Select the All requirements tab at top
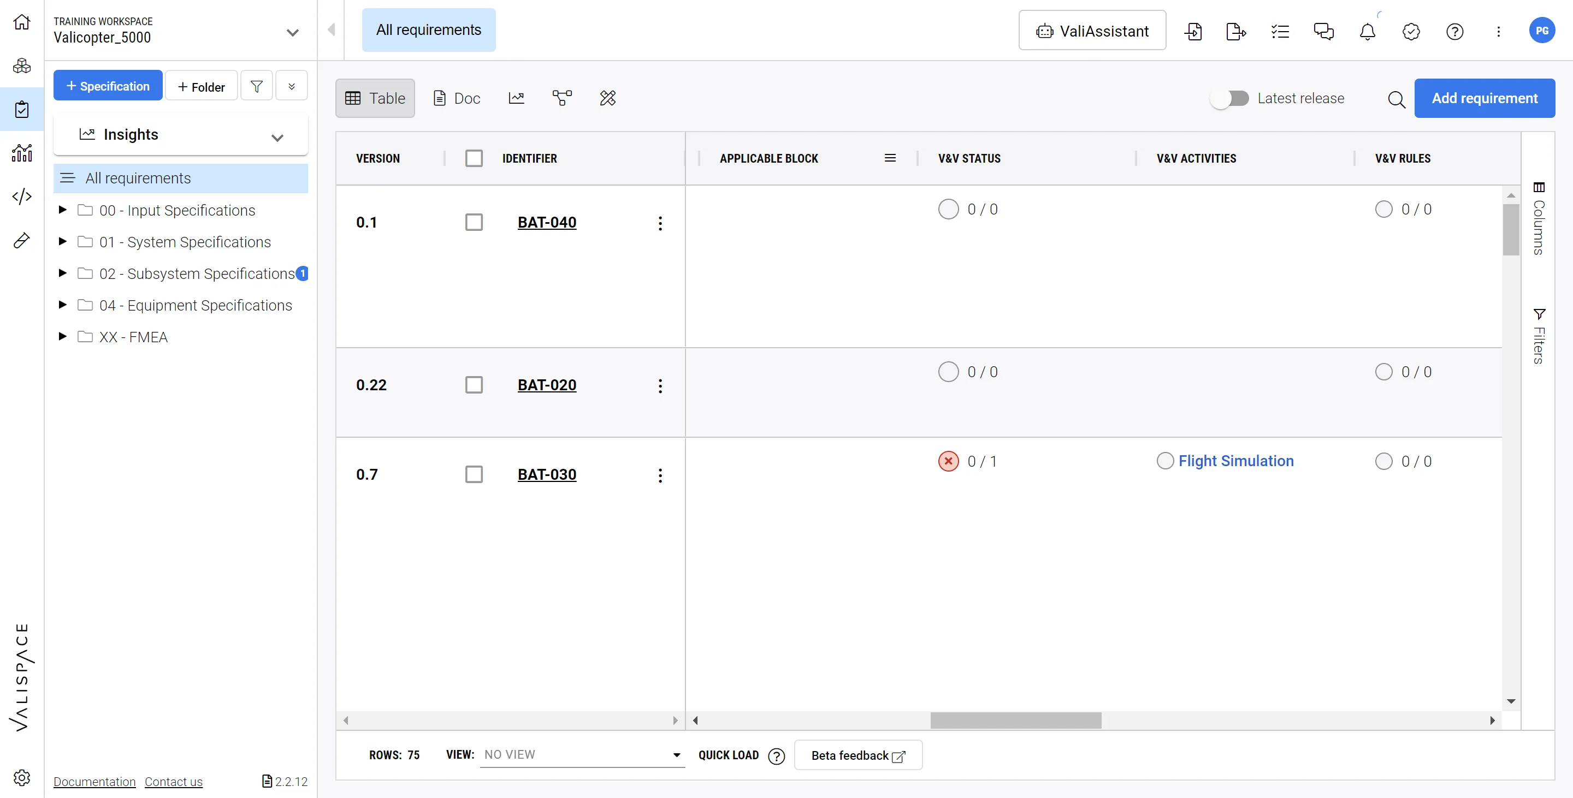This screenshot has width=1573, height=798. pyautogui.click(x=428, y=30)
